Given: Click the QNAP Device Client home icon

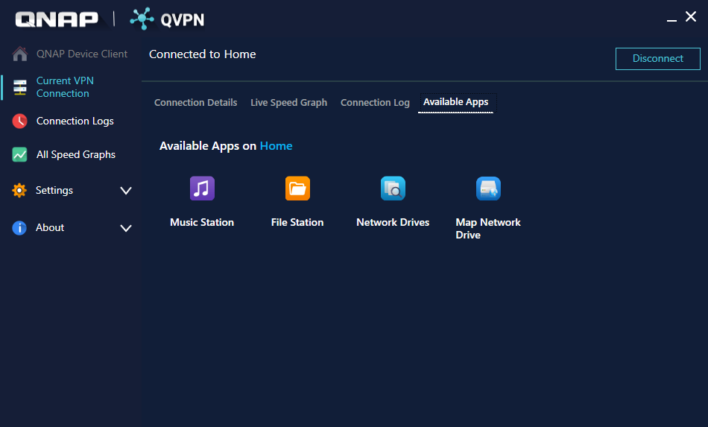Looking at the screenshot, I should click(20, 54).
